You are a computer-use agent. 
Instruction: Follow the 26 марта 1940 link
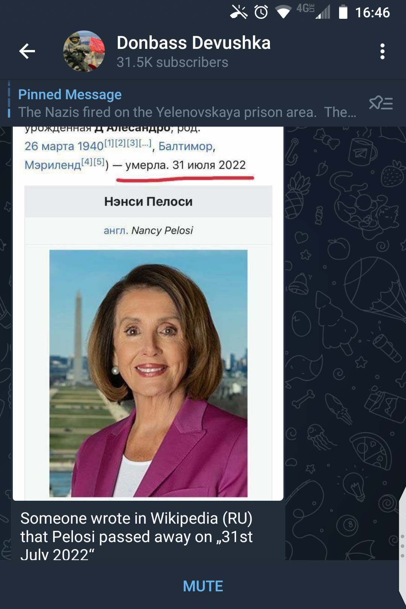click(x=64, y=146)
